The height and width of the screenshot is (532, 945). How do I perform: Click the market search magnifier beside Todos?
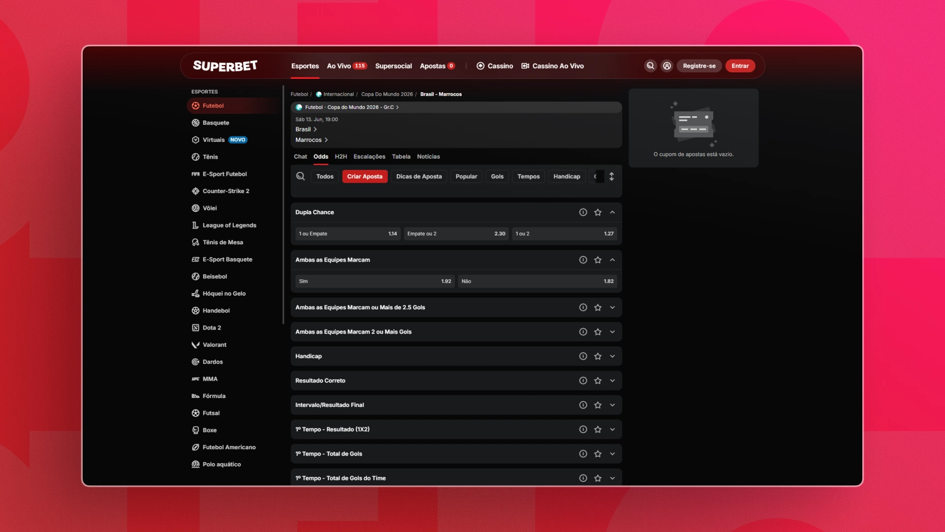[300, 176]
